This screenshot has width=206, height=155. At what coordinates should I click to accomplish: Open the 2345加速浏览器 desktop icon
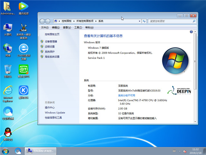tap(23, 52)
